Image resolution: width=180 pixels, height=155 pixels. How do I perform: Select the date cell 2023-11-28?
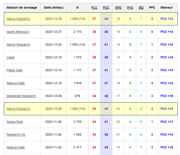click(53, 122)
